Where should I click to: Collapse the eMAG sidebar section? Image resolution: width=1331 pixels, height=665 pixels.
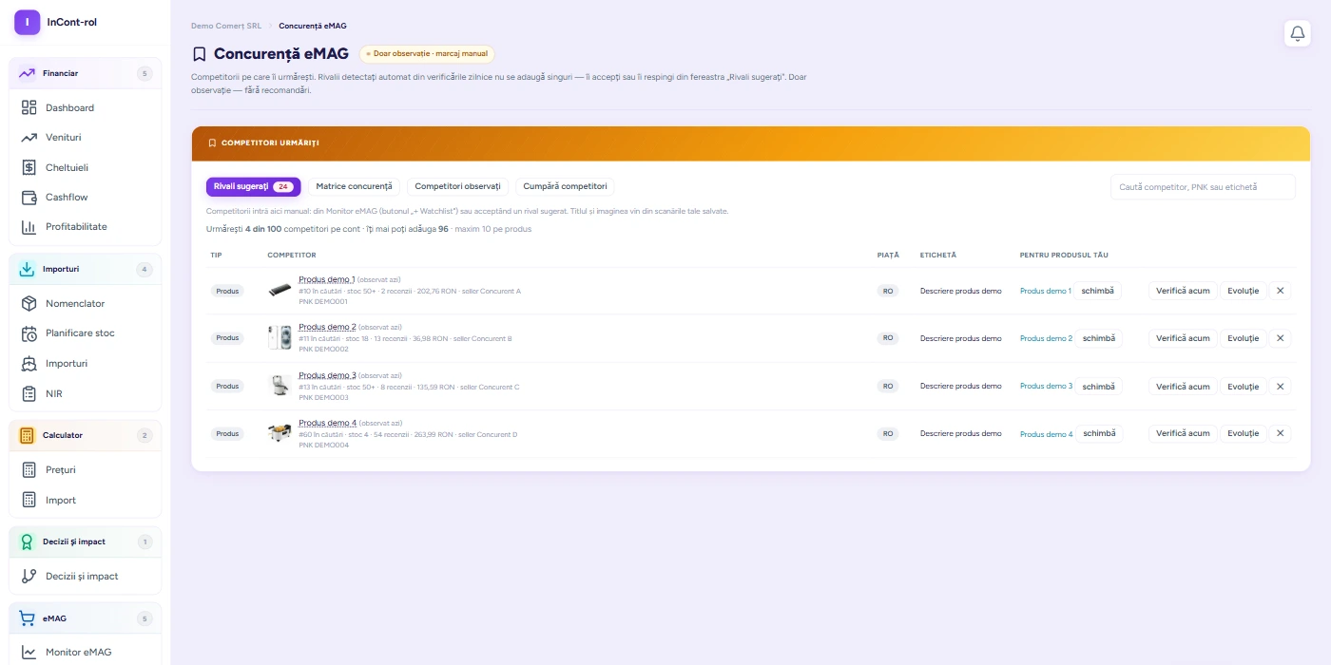click(x=86, y=618)
